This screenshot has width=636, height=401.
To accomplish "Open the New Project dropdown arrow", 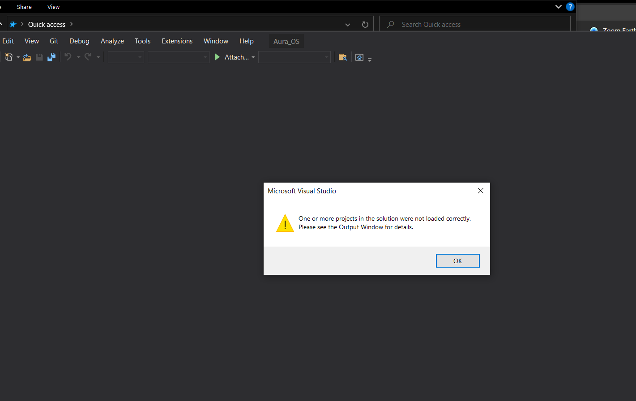I will (18, 57).
